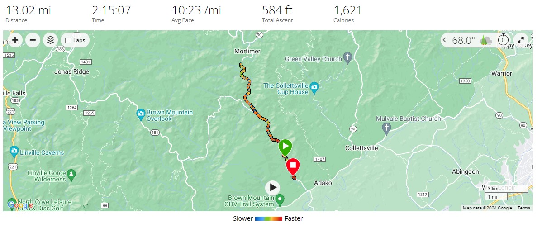This screenshot has width=542, height=228.
Task: Enable the Laps checkbox
Action: (x=68, y=40)
